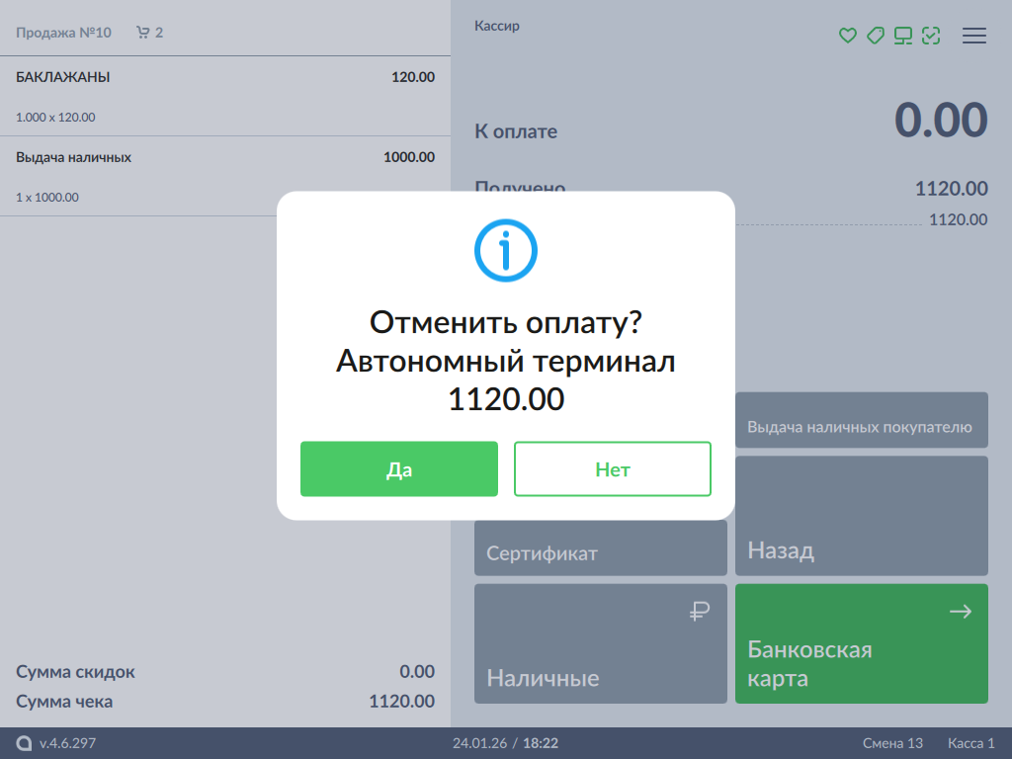Image resolution: width=1012 pixels, height=759 pixels.
Task: Select the БАКЛАЖАНЫ receipt line
Action: click(224, 96)
